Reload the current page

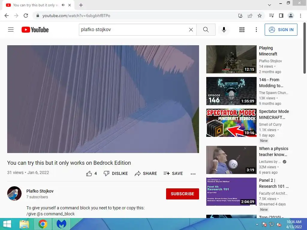click(x=26, y=16)
